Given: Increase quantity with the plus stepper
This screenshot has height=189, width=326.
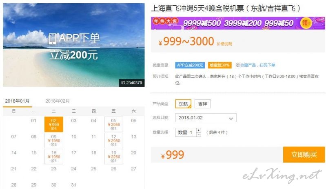Looking at the screenshot, I should click(199, 130).
